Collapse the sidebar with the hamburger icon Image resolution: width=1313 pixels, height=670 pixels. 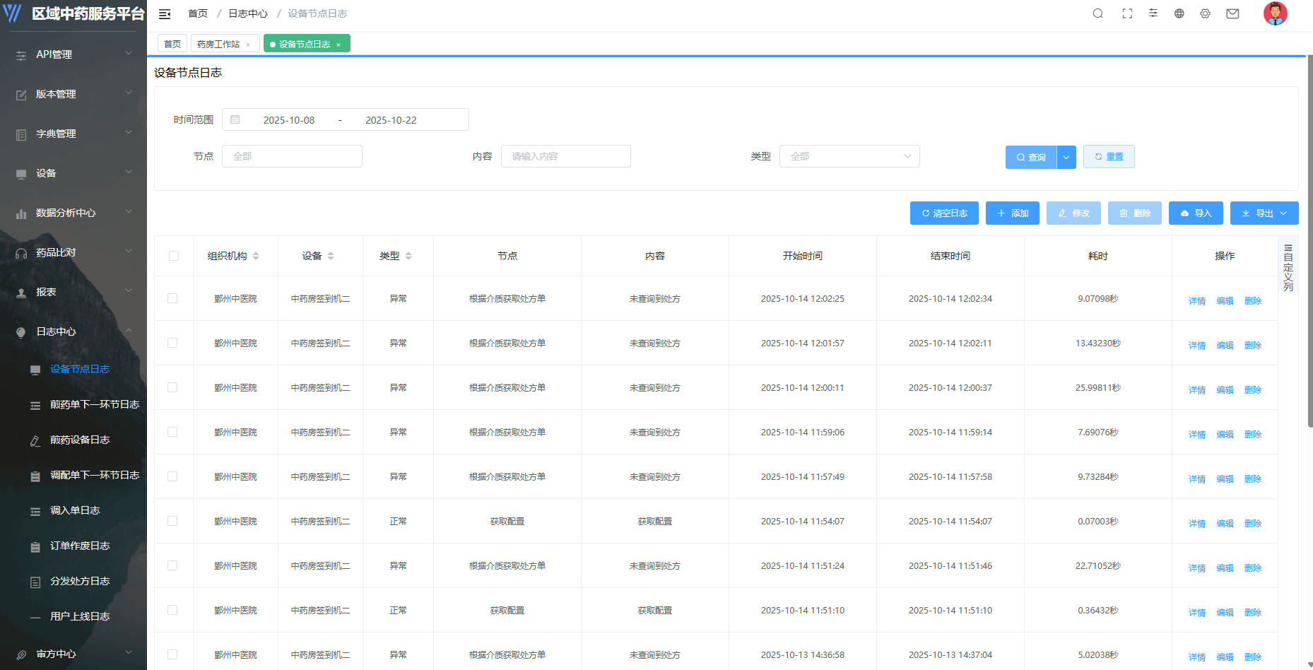165,14
